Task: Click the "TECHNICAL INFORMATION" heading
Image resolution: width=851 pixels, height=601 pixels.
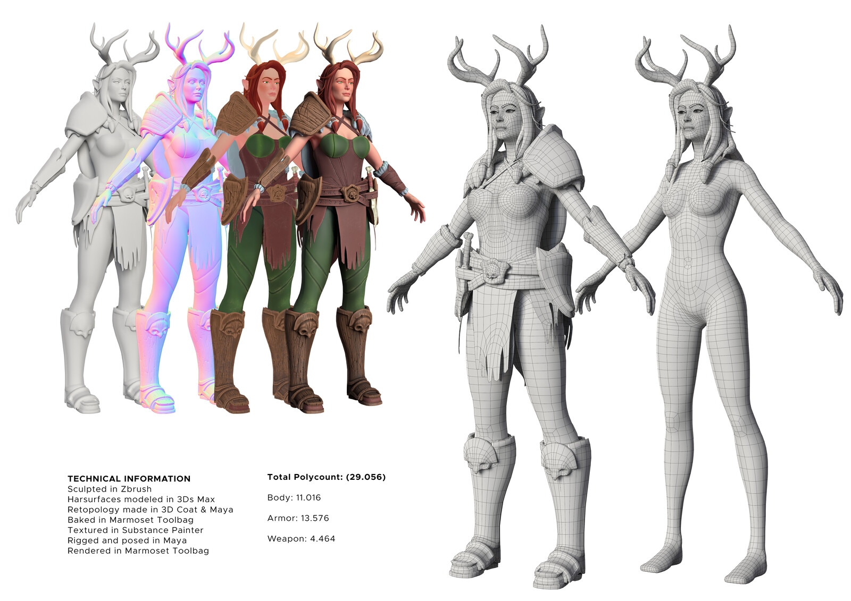Action: click(x=129, y=479)
